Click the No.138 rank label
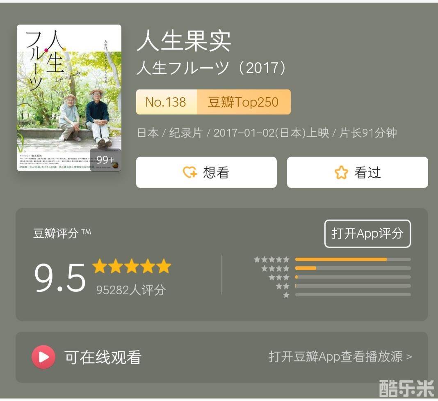Image resolution: width=438 pixels, height=401 pixels. click(x=166, y=102)
